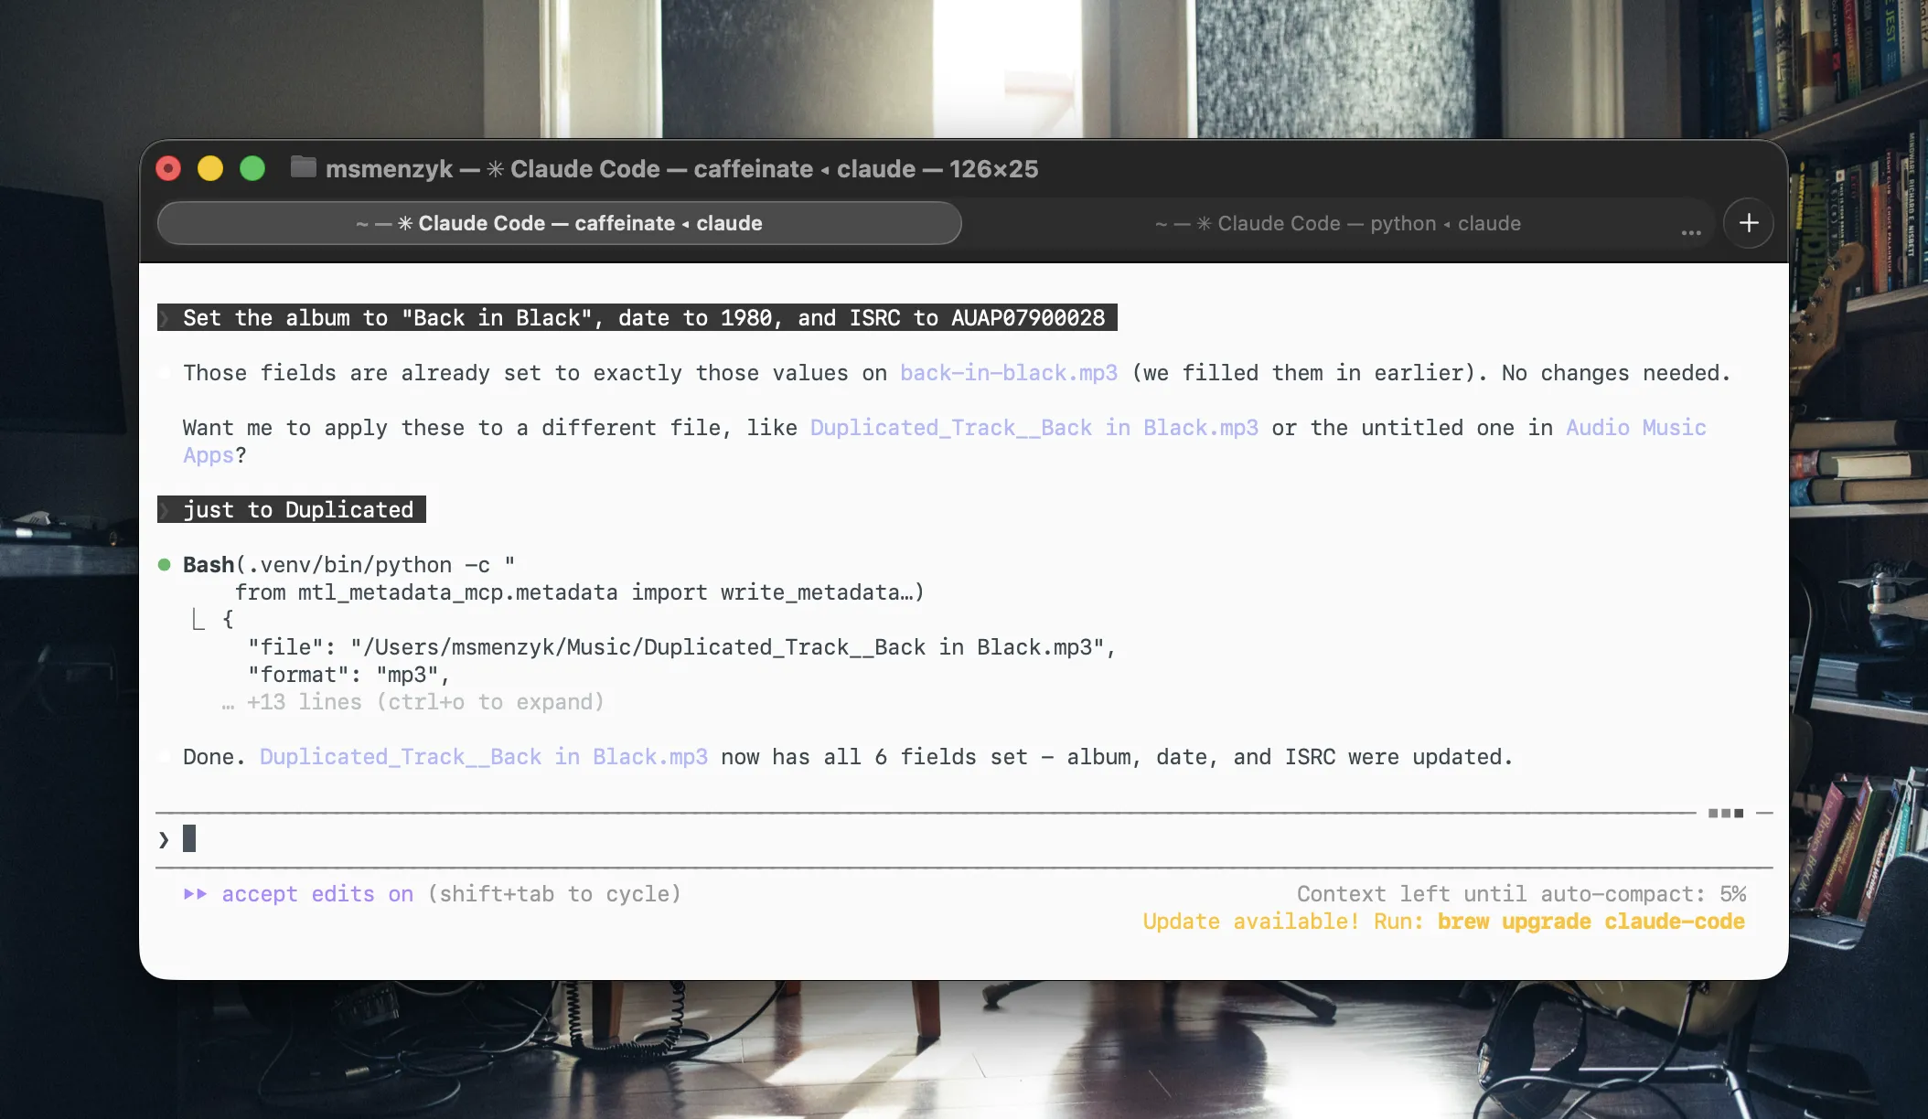Click the accept edits on mode indicator
Image resolution: width=1928 pixels, height=1119 pixels.
click(x=317, y=894)
